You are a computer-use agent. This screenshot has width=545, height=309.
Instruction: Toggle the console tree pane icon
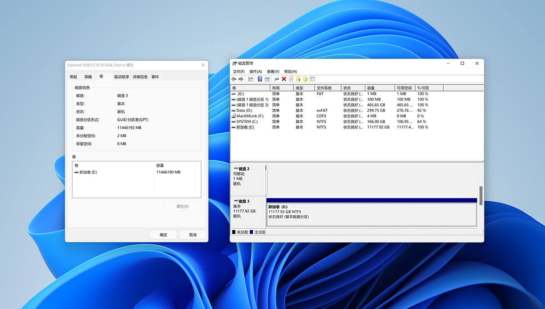pos(250,79)
